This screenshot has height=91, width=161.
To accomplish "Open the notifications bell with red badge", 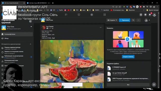I will (x=150, y=15).
